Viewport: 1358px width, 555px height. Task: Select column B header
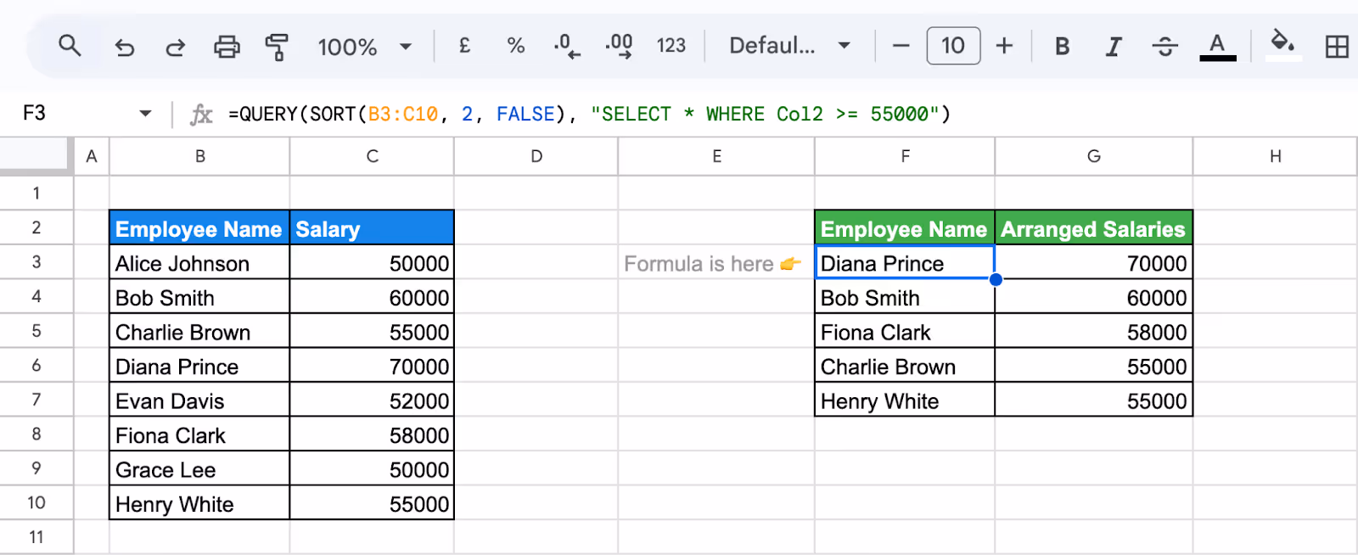click(199, 156)
